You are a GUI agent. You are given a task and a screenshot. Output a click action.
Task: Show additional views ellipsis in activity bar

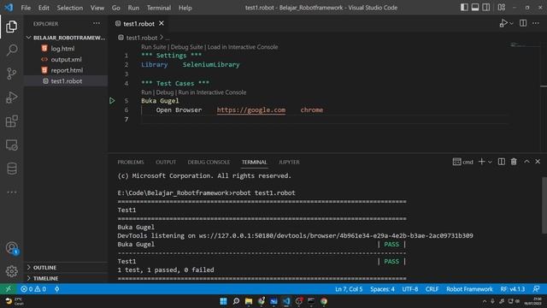[11, 192]
